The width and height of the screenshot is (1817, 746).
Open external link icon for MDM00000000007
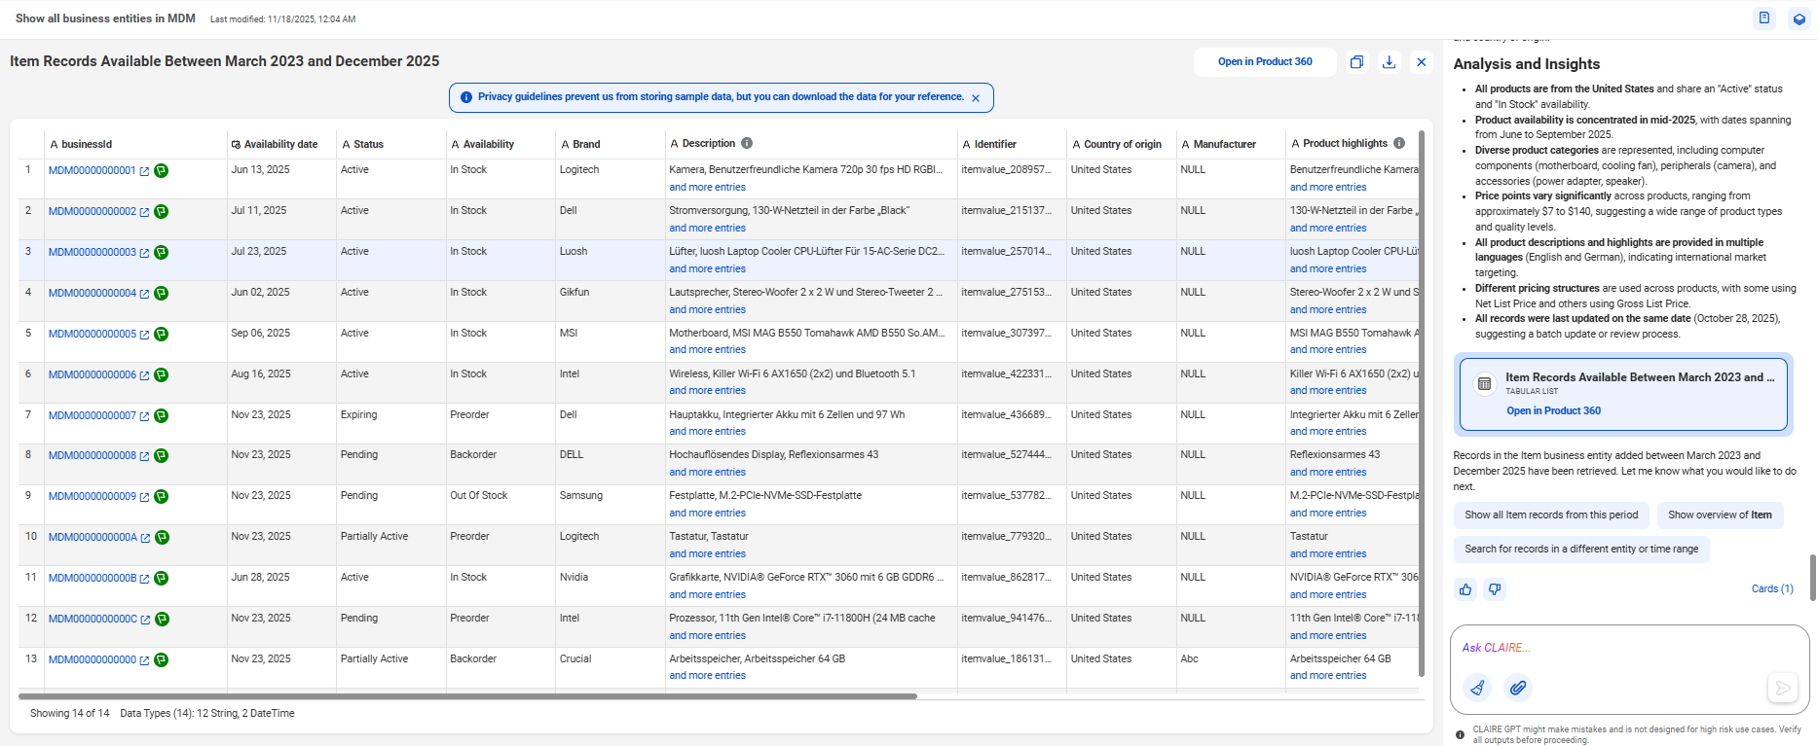(x=144, y=416)
